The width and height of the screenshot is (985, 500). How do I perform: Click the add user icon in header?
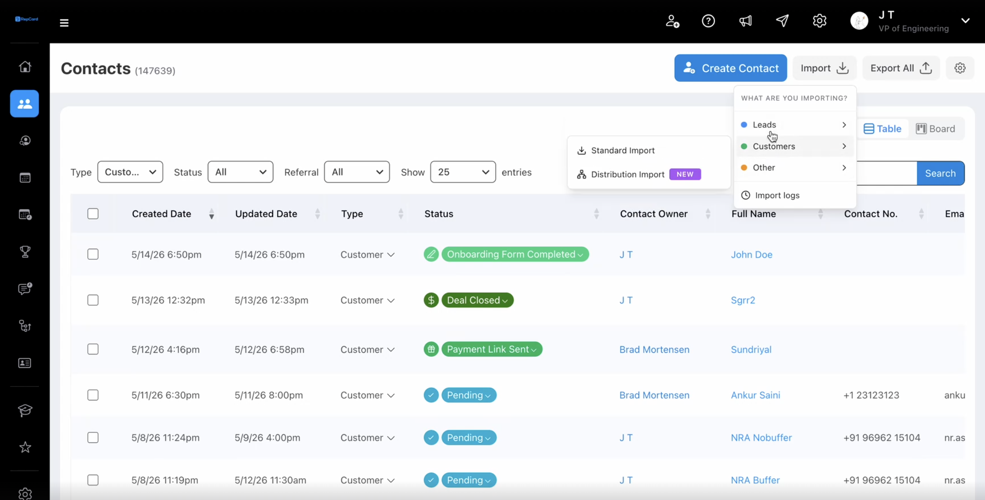[x=672, y=21]
